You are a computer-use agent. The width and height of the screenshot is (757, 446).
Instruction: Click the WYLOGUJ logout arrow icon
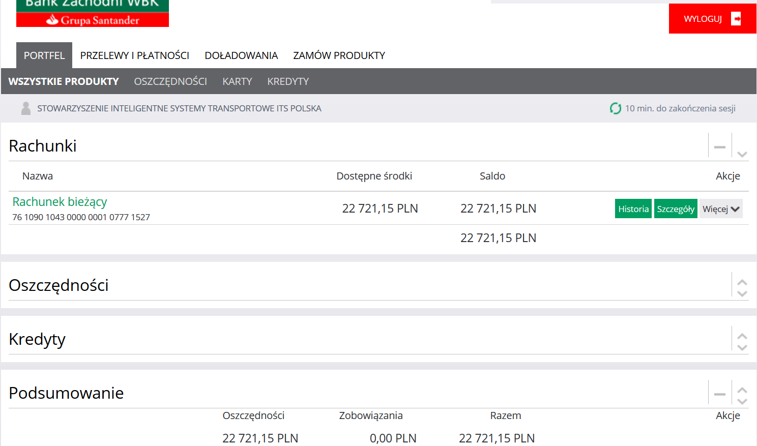click(736, 19)
